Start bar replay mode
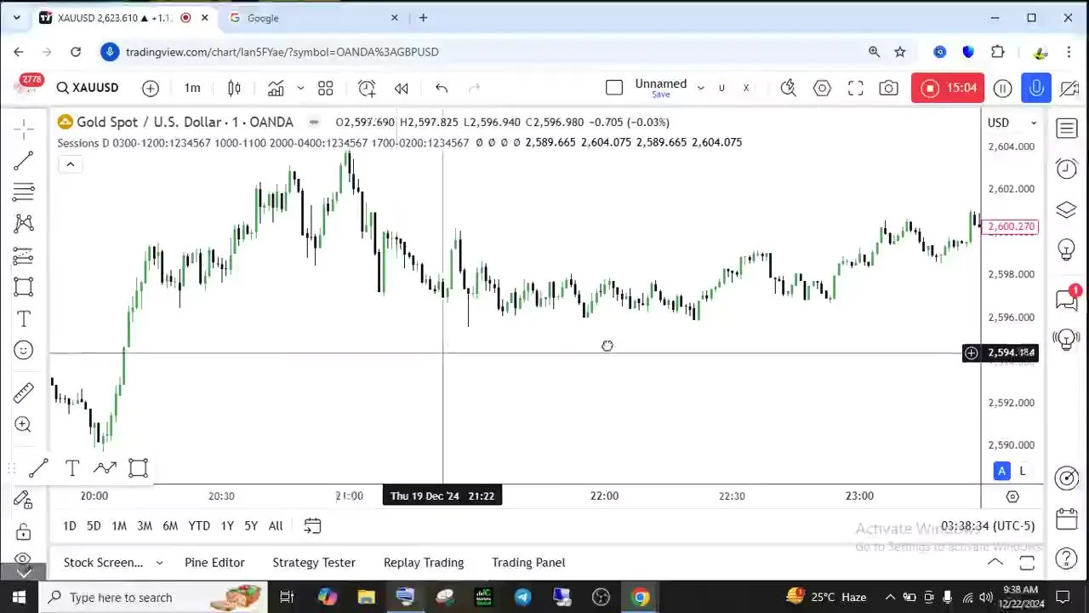The width and height of the screenshot is (1089, 613). click(402, 88)
